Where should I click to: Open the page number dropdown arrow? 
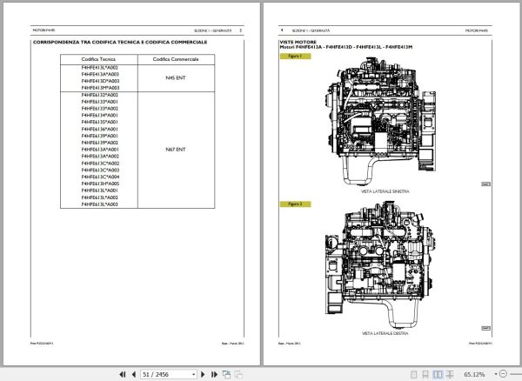click(193, 375)
